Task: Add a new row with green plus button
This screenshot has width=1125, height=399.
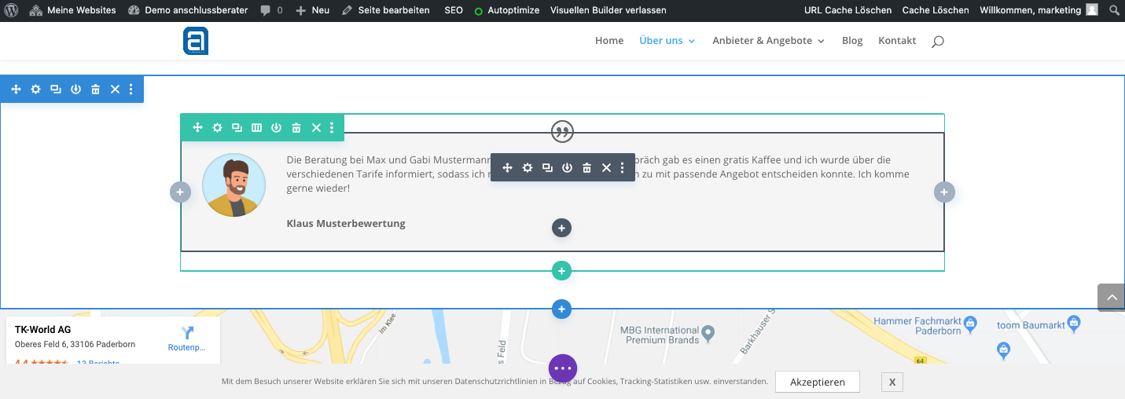Action: click(x=561, y=271)
